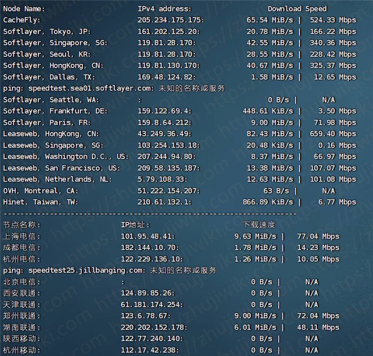Click OVH, Montreal, CA label

point(41,191)
